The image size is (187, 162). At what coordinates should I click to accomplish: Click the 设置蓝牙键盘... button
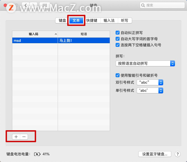pyautogui.click(x=155, y=154)
